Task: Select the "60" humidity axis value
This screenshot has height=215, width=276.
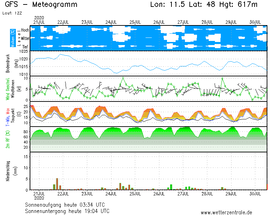Action: 26,137
